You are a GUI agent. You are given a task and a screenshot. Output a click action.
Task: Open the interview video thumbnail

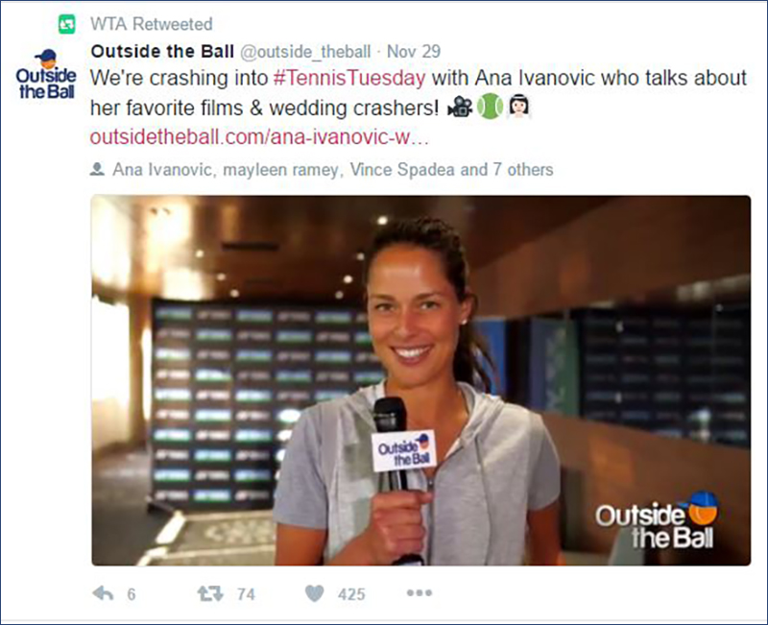point(420,380)
